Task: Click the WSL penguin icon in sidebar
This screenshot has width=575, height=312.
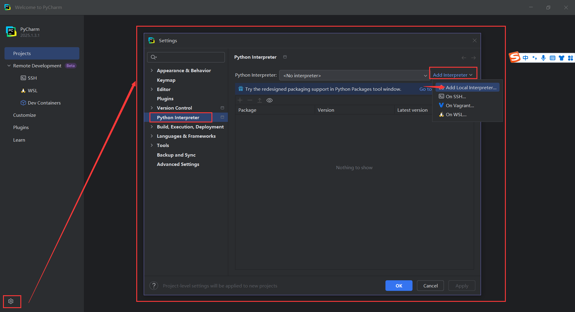Action: 23,90
